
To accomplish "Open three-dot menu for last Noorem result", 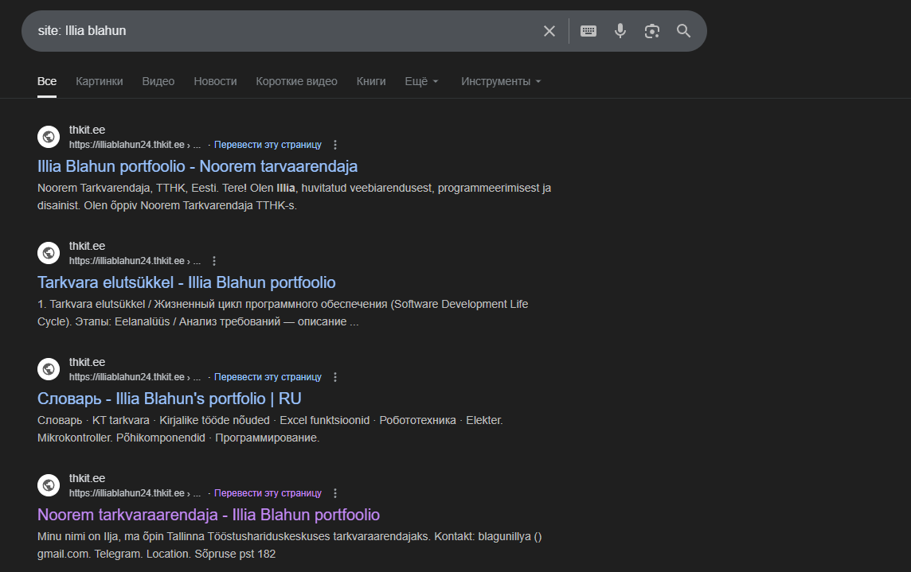I will coord(335,493).
